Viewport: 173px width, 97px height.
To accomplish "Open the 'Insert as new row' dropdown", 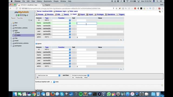I will 49,75.
